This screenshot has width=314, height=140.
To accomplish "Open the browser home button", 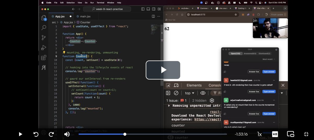I will tap(182, 15).
